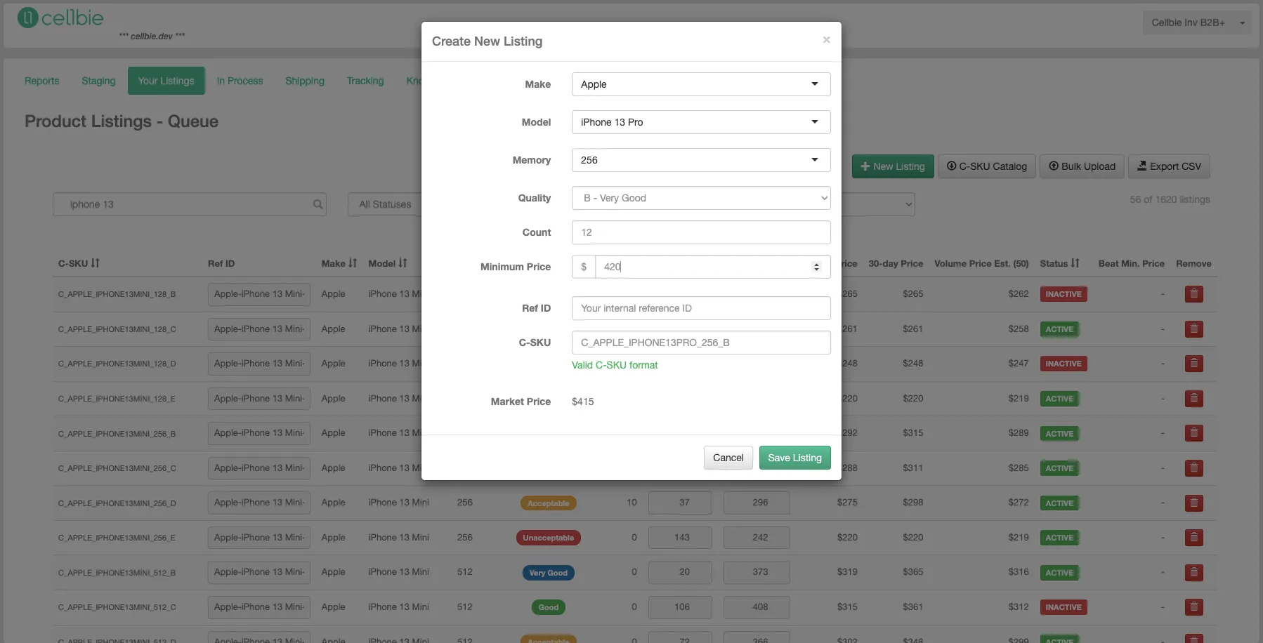1263x643 pixels.
Task: Remove listing C_APPLE_IPHONE13MINI_512_C
Action: pos(1193,607)
